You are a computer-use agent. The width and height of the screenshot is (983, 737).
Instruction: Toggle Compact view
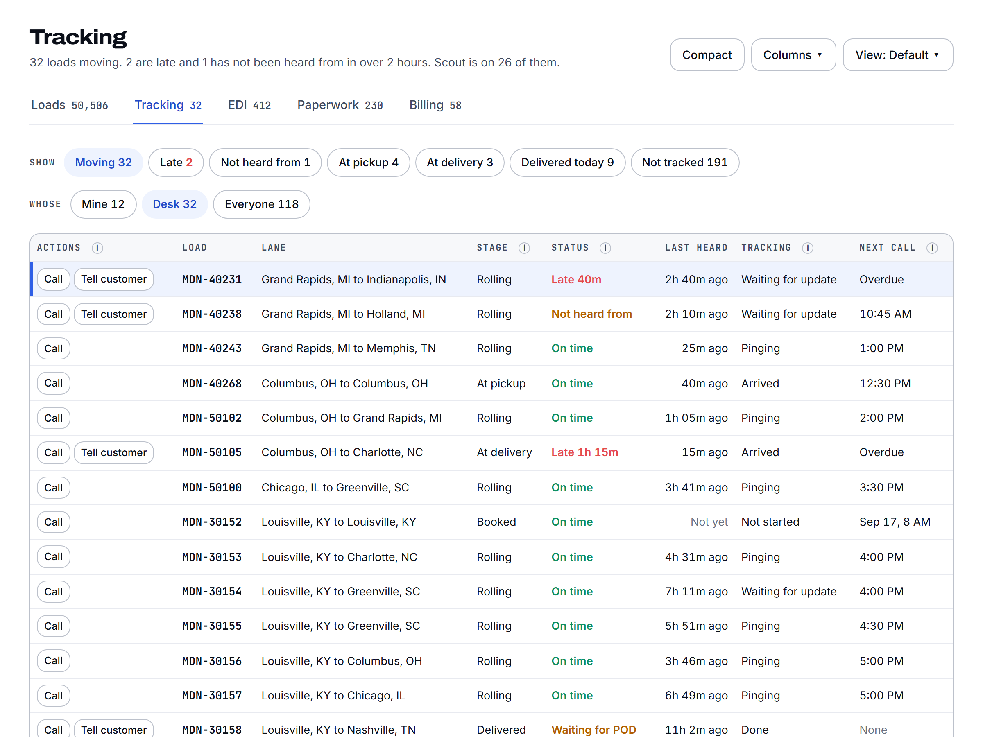point(707,55)
